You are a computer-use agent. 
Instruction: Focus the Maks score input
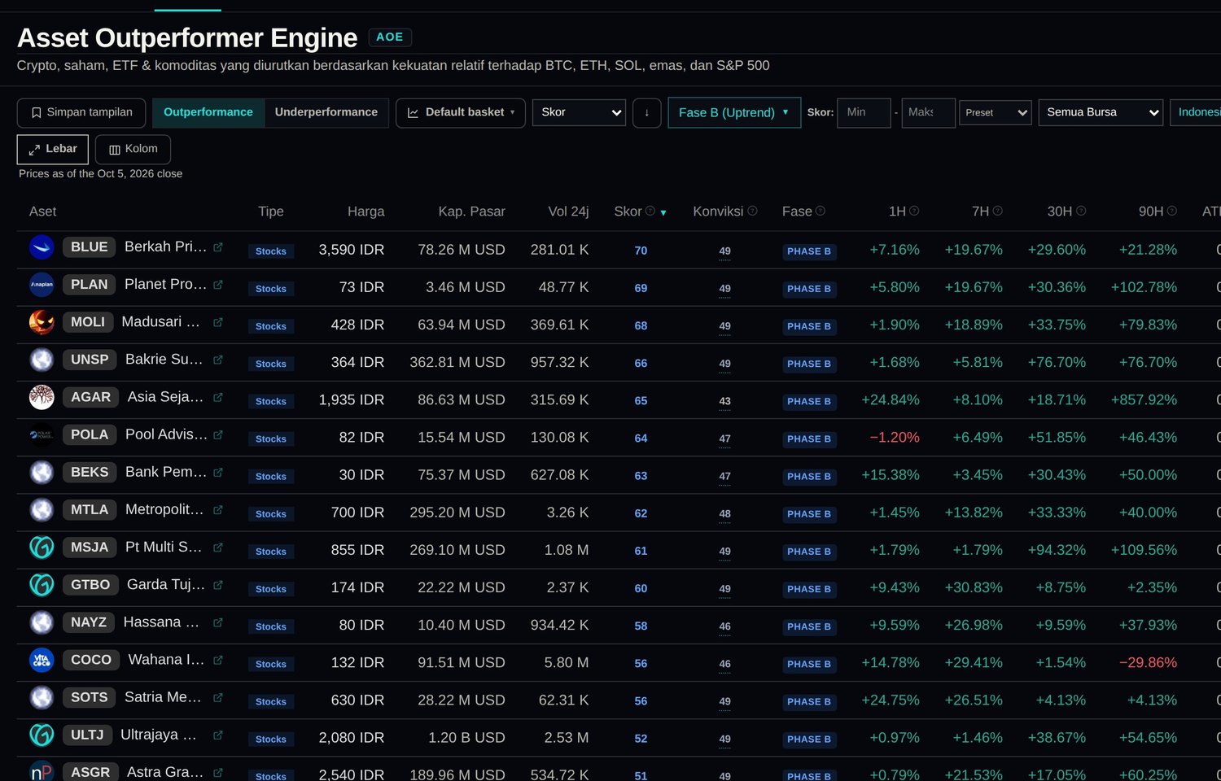coord(928,112)
